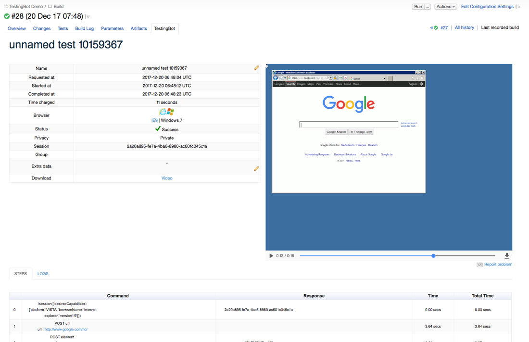Viewport: 529px width, 342px height.
Task: Click the IE9 browser link
Action: (x=154, y=120)
